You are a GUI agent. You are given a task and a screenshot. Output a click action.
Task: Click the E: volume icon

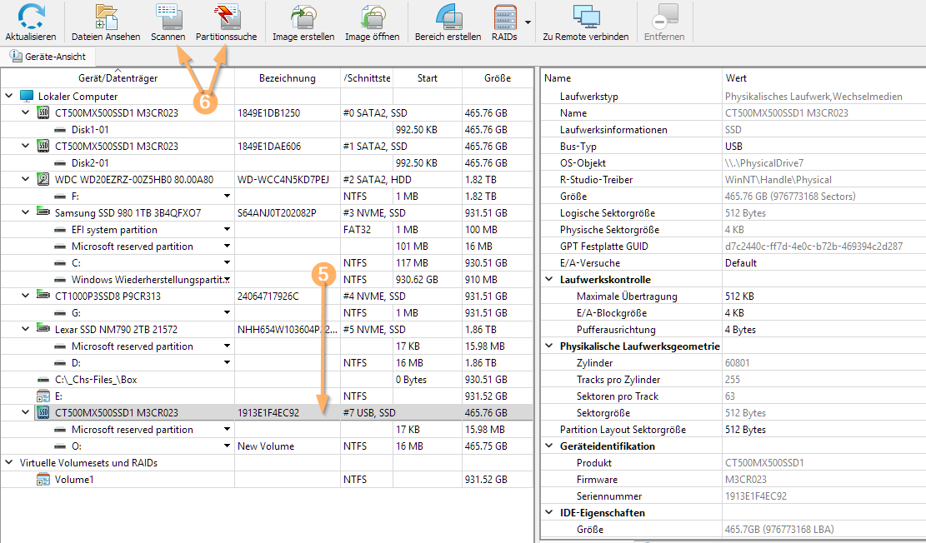pyautogui.click(x=43, y=396)
